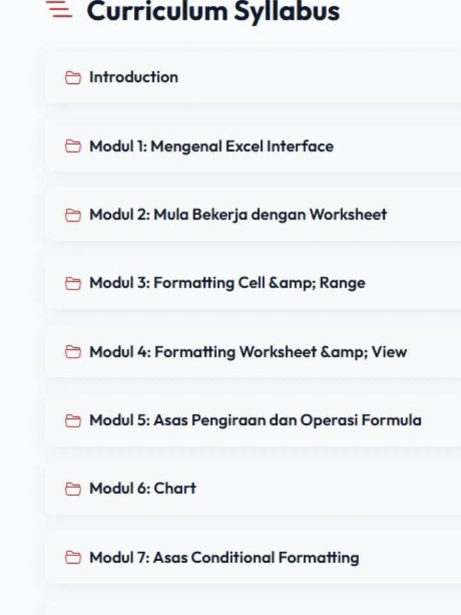Open Modul 4: Formatting Worksheet & View title

click(x=248, y=352)
